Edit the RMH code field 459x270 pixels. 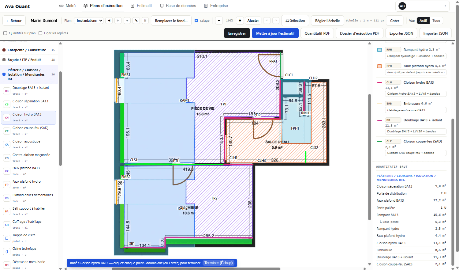tap(393, 50)
